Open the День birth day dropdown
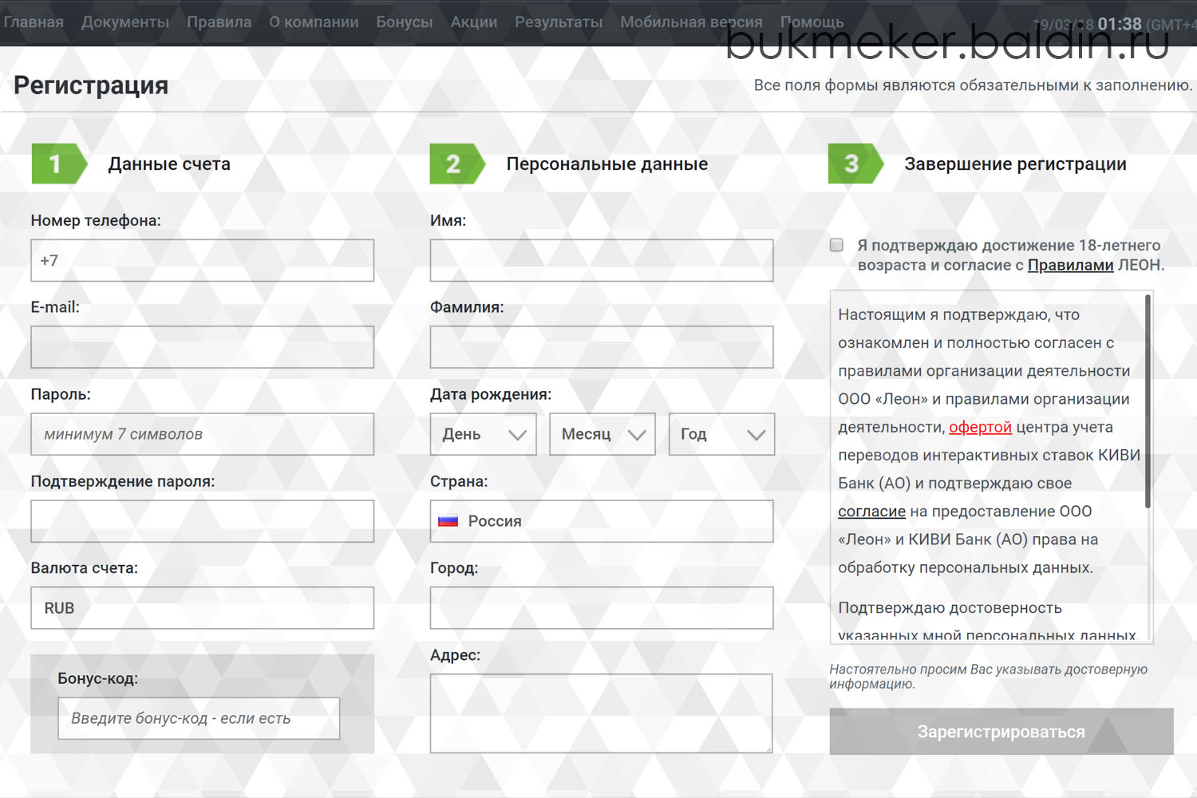Screen dimensions: 1197x798 click(x=483, y=434)
